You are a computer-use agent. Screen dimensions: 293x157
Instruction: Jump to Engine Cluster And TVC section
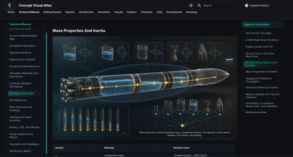259,47
